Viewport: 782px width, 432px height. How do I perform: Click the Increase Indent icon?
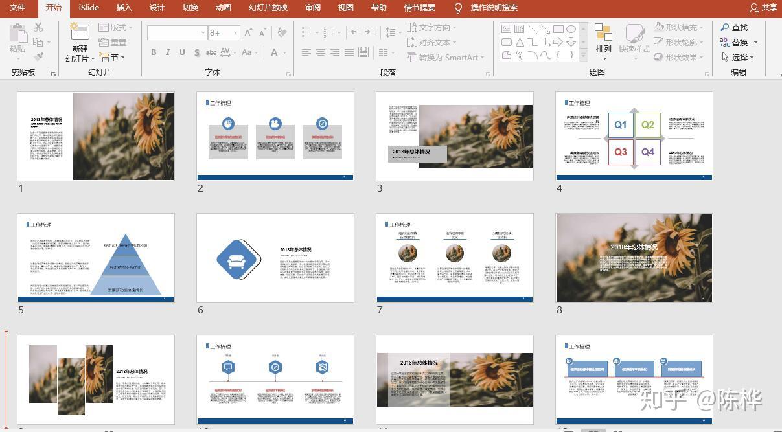(371, 32)
